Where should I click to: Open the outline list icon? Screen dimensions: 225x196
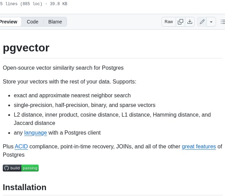[223, 22]
